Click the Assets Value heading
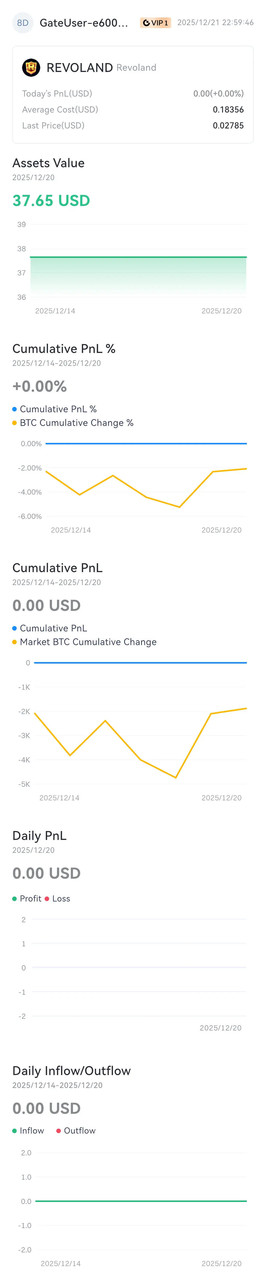This screenshot has height=1279, width=266. pyautogui.click(x=49, y=163)
